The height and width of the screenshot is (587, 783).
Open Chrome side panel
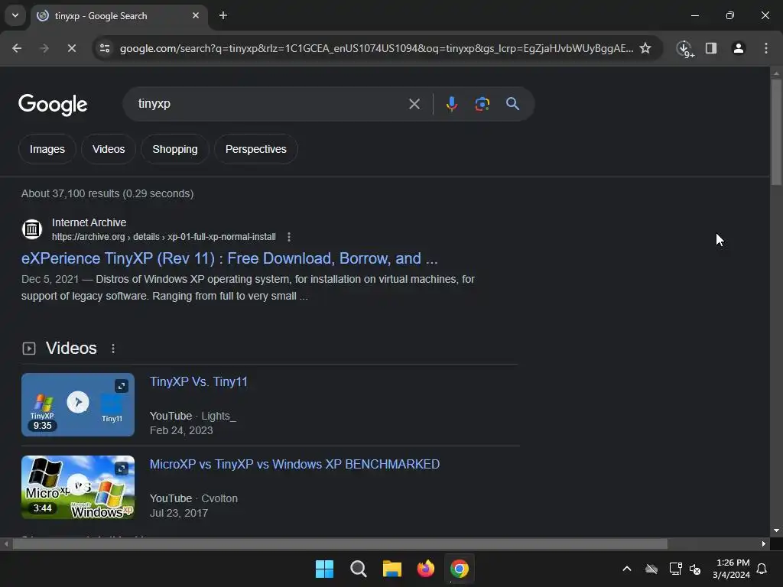point(711,48)
